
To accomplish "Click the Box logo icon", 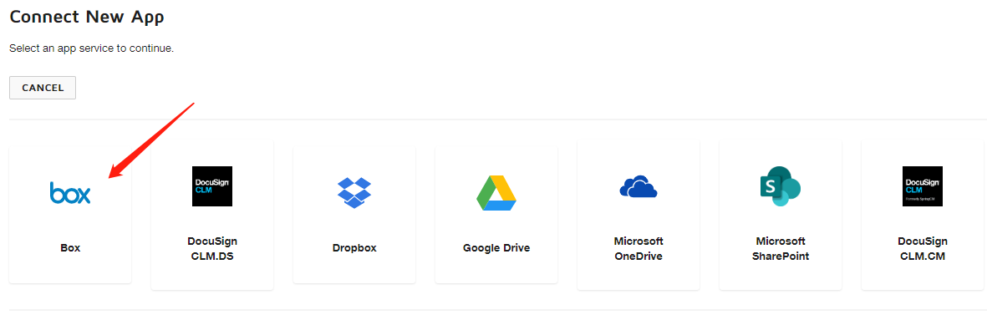I will pos(70,193).
